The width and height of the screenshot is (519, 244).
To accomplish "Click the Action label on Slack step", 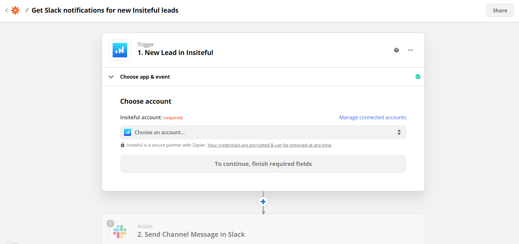I will (145, 226).
